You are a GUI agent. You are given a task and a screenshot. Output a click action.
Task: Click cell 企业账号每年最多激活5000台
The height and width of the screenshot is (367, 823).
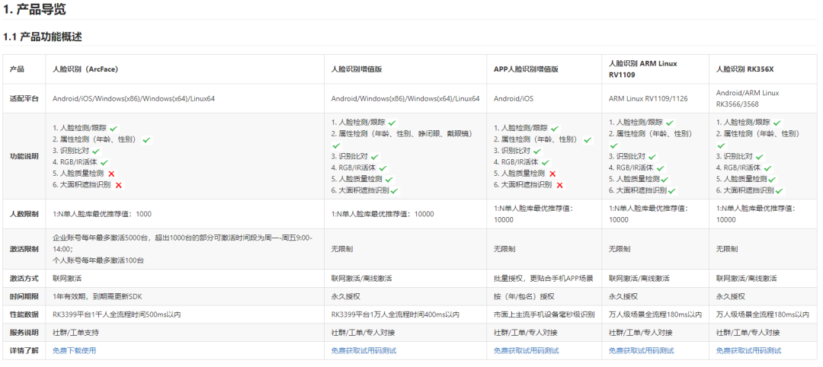pyautogui.click(x=183, y=248)
